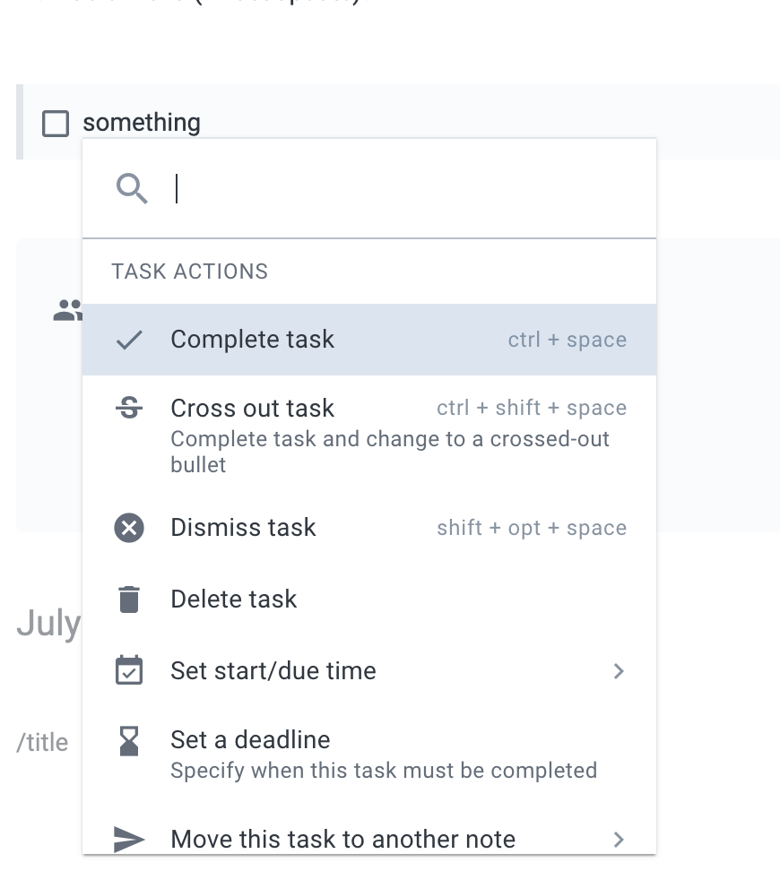Expand the Set start/due time submenu arrow
Image resolution: width=780 pixels, height=871 pixels.
(618, 671)
